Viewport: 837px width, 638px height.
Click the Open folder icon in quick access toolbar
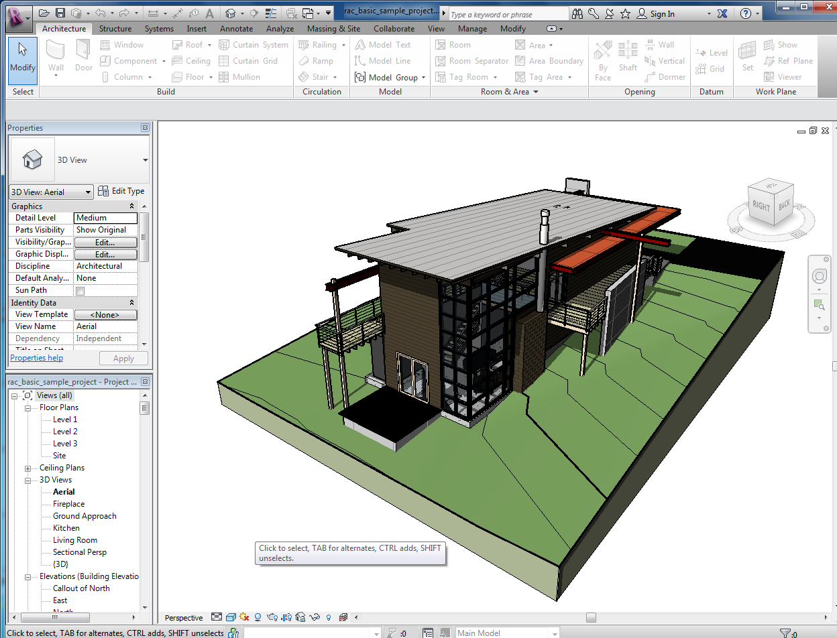[x=44, y=13]
